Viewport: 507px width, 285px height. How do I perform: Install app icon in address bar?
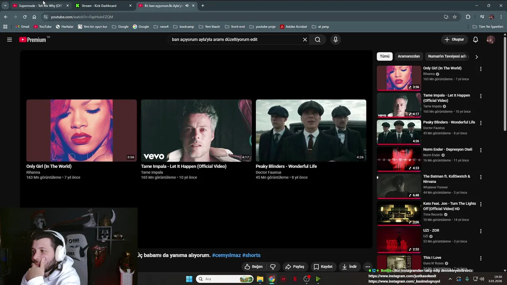pyautogui.click(x=446, y=17)
